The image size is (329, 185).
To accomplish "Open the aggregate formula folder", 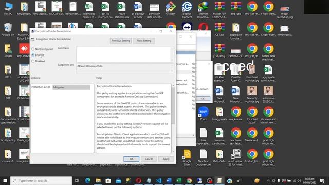I will 236,31.
